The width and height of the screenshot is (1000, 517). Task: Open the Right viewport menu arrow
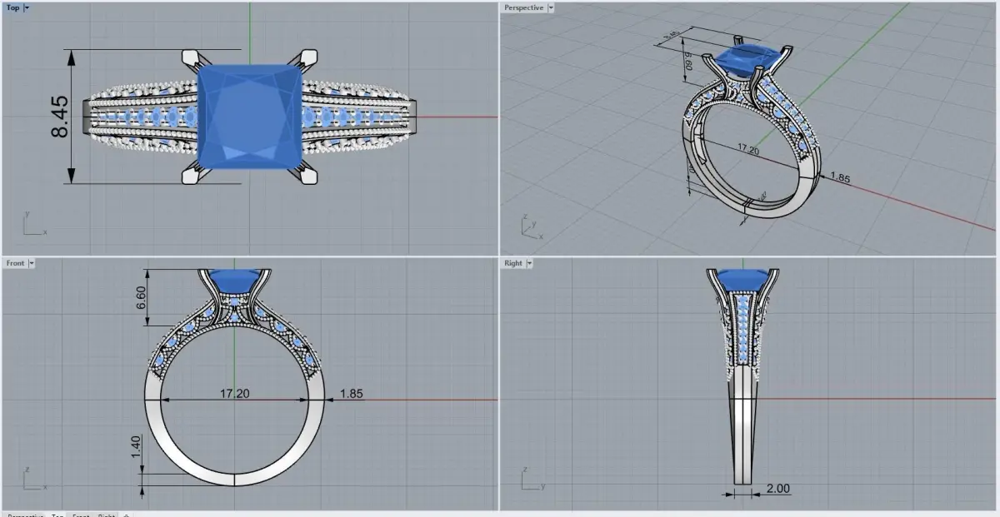pos(529,263)
